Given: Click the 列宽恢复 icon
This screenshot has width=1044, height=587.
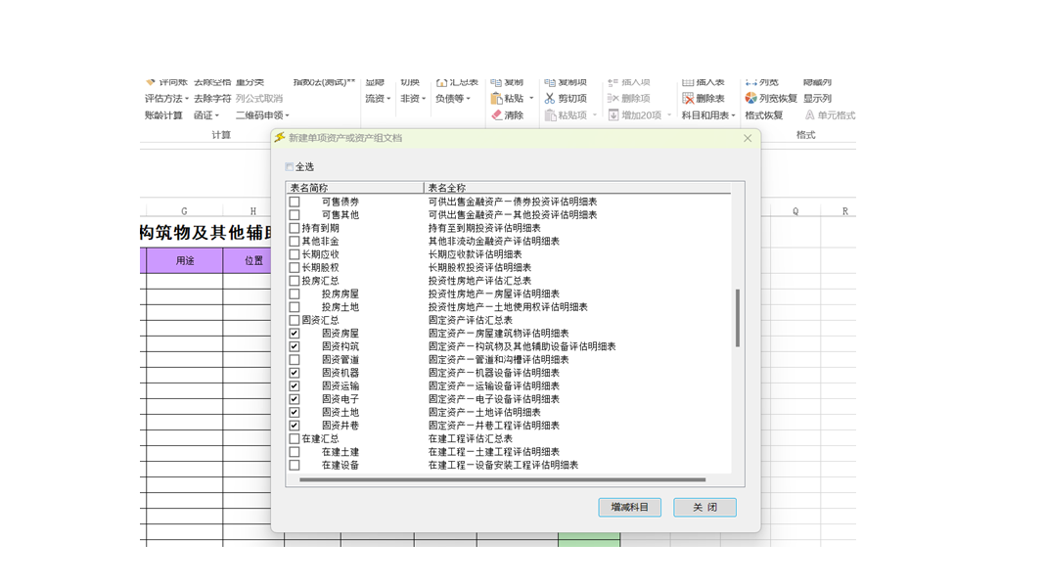Looking at the screenshot, I should [750, 99].
